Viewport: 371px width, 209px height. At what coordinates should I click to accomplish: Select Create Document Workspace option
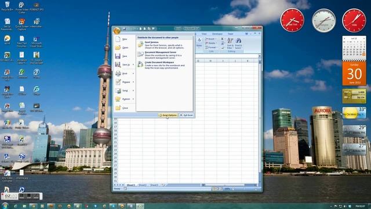coord(165,65)
